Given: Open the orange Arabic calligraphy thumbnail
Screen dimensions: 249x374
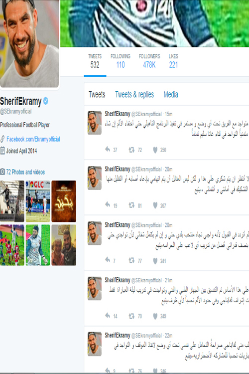Looking at the screenshot, I should pos(64,201).
